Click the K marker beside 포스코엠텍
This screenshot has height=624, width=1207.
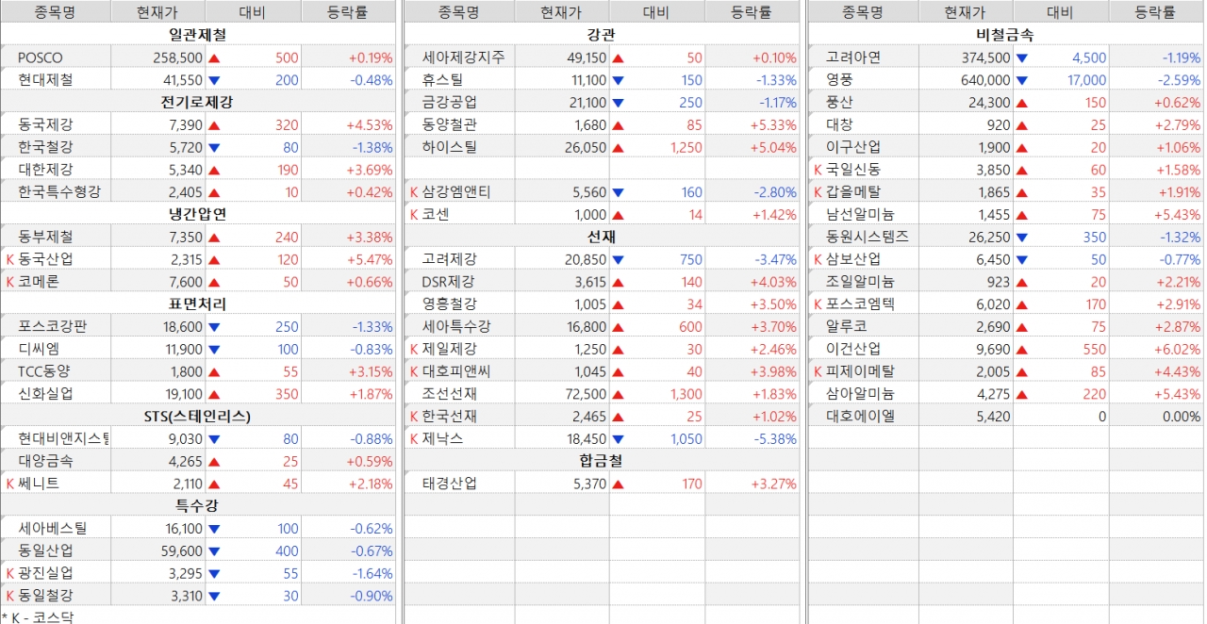tap(818, 304)
